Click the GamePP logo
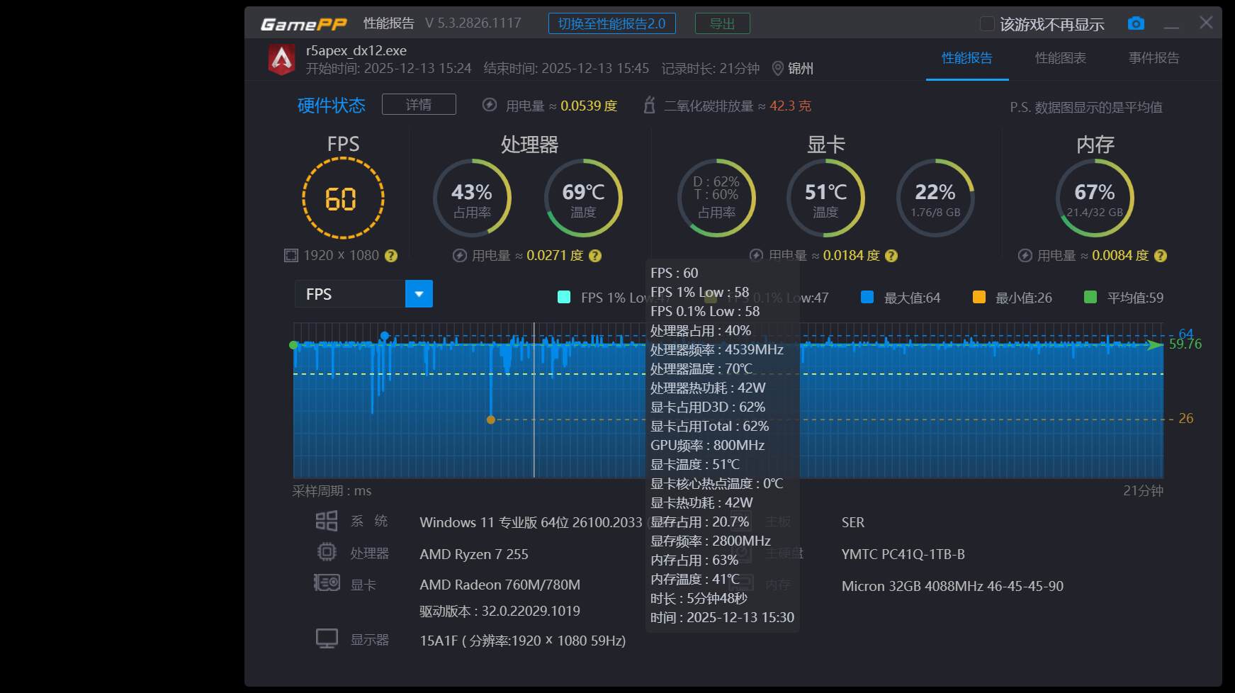The height and width of the screenshot is (693, 1235). pyautogui.click(x=303, y=24)
